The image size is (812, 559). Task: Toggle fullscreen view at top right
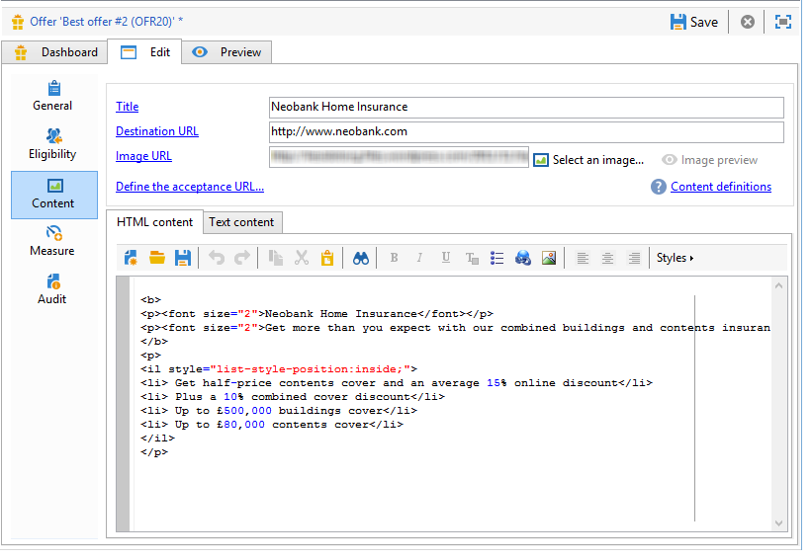(x=782, y=22)
